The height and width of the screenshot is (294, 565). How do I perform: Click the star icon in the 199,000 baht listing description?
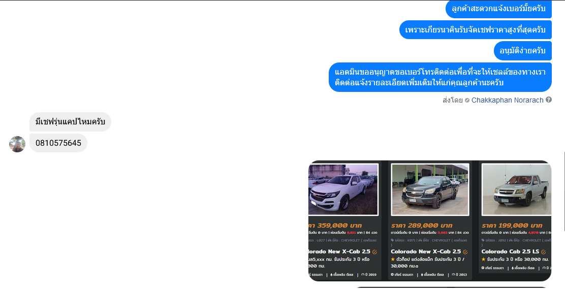[484, 259]
